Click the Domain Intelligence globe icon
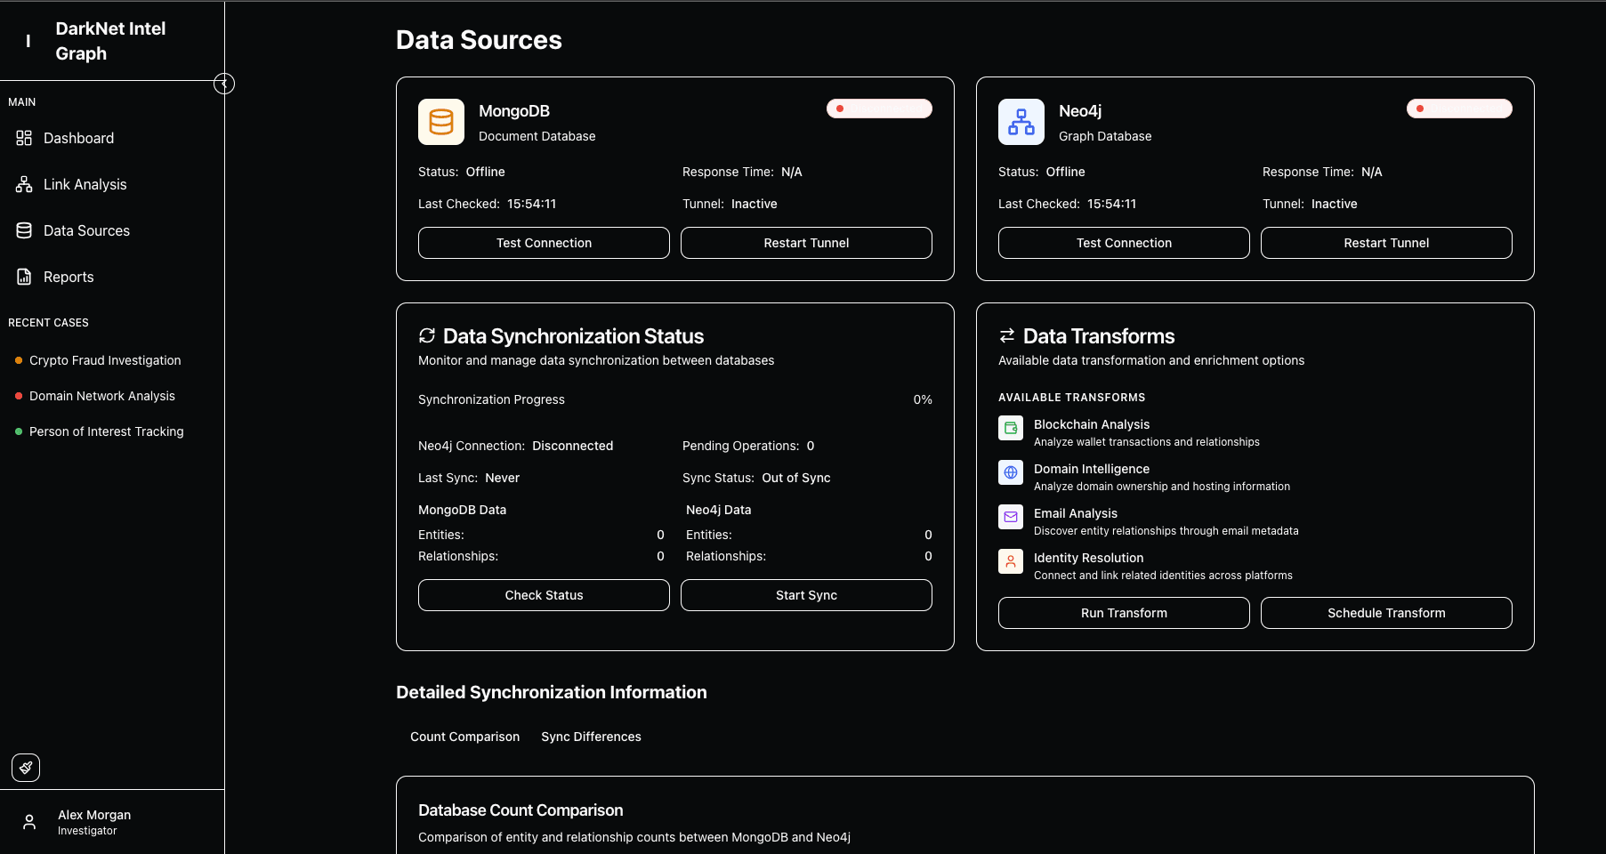Screen dimensions: 1606x854 point(1011,472)
